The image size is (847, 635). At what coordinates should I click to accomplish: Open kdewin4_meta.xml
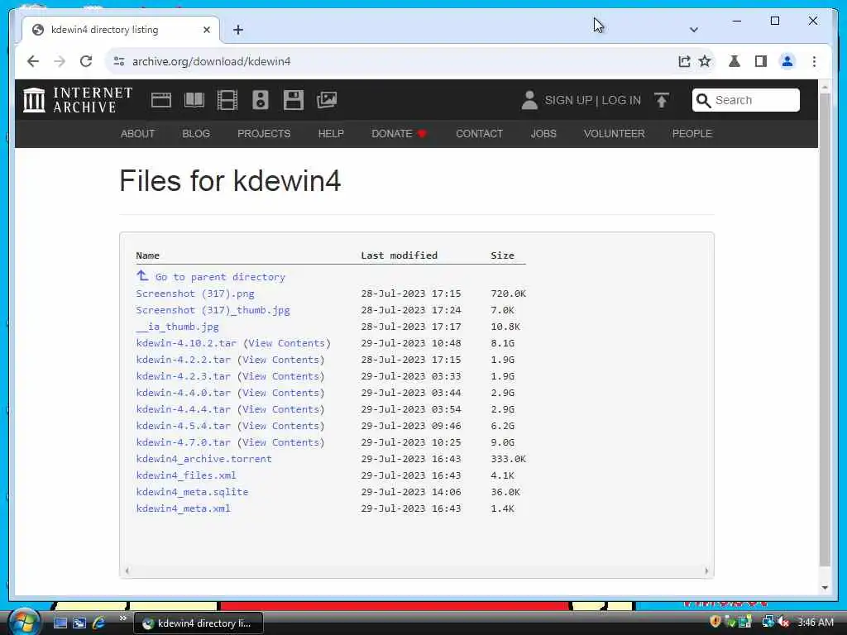(183, 508)
